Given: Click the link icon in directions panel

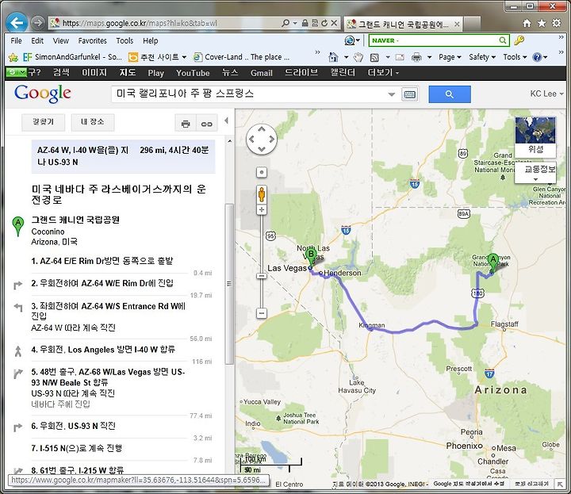Looking at the screenshot, I should click(x=206, y=124).
